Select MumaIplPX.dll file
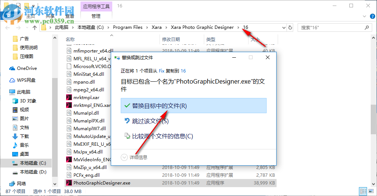This screenshot has width=377, height=196. click(89, 121)
